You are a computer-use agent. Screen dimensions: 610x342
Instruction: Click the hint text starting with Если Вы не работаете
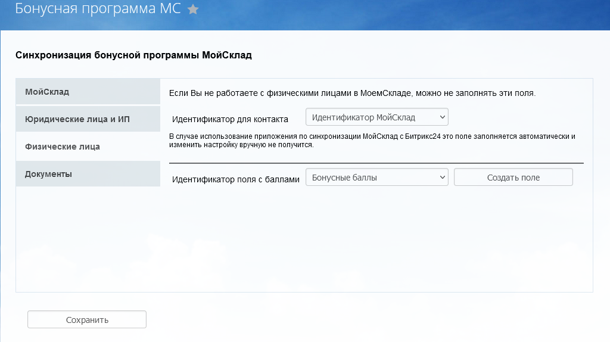pos(353,94)
